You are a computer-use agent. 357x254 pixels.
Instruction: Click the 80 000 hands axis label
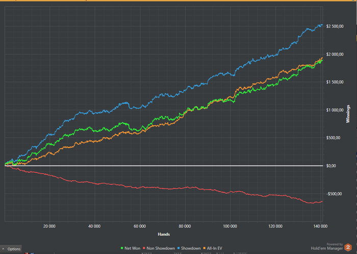[x=185, y=226]
